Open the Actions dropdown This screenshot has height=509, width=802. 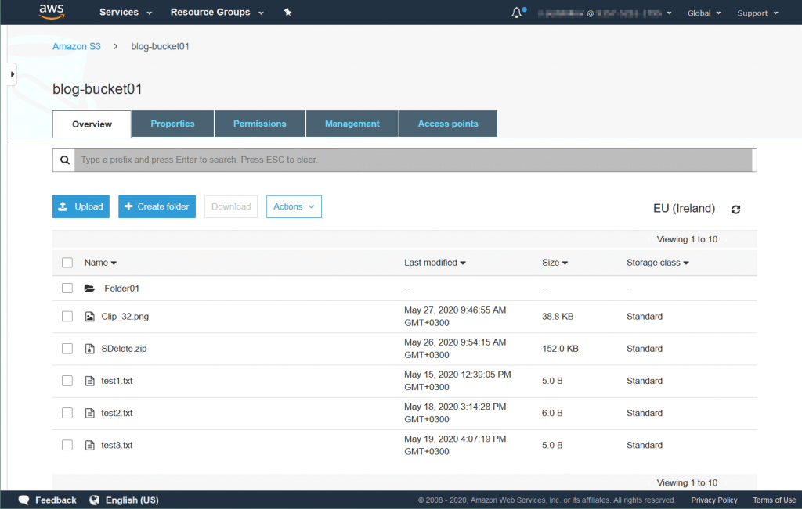pyautogui.click(x=294, y=206)
